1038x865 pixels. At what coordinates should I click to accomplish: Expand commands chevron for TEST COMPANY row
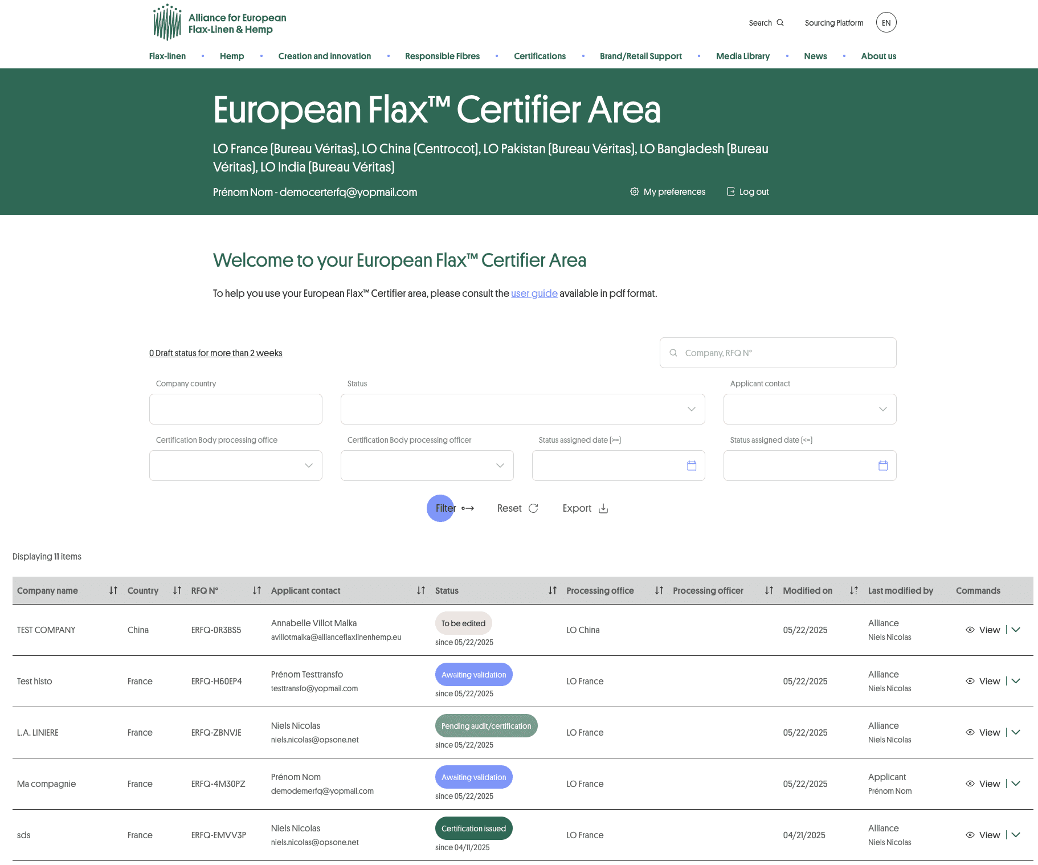(x=1016, y=630)
